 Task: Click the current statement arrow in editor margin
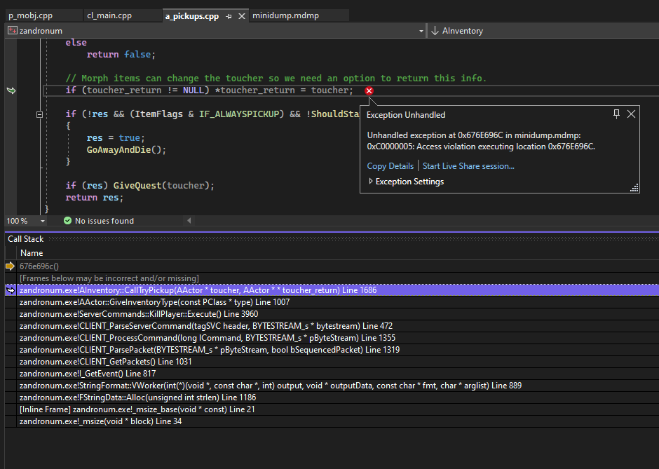(x=11, y=90)
